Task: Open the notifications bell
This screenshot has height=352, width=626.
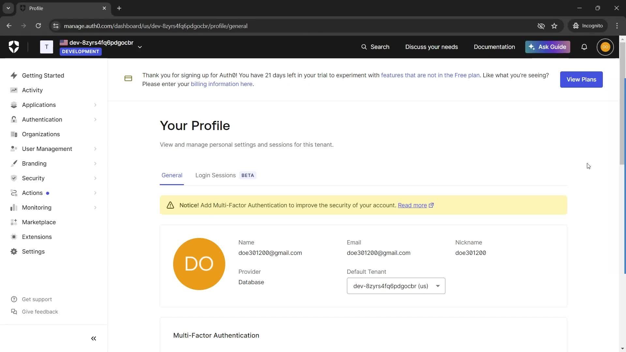Action: click(x=584, y=47)
